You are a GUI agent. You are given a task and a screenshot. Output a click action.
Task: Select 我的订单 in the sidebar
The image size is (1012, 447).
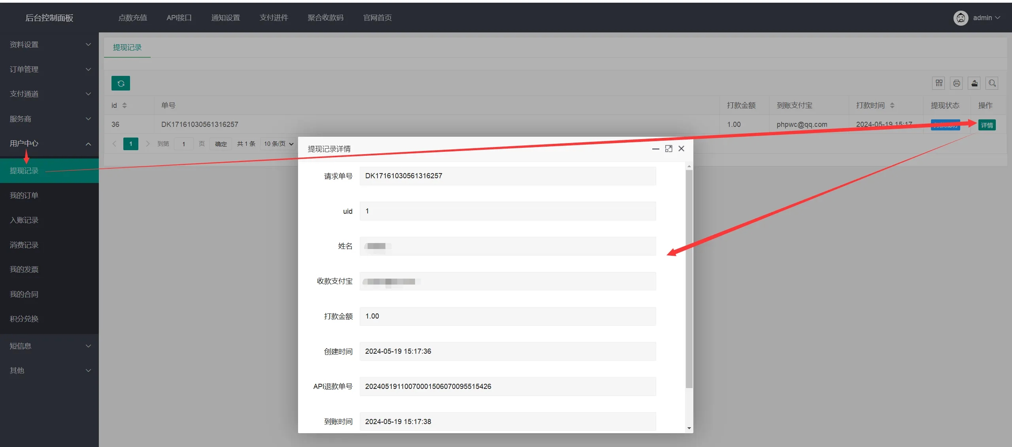coord(24,196)
